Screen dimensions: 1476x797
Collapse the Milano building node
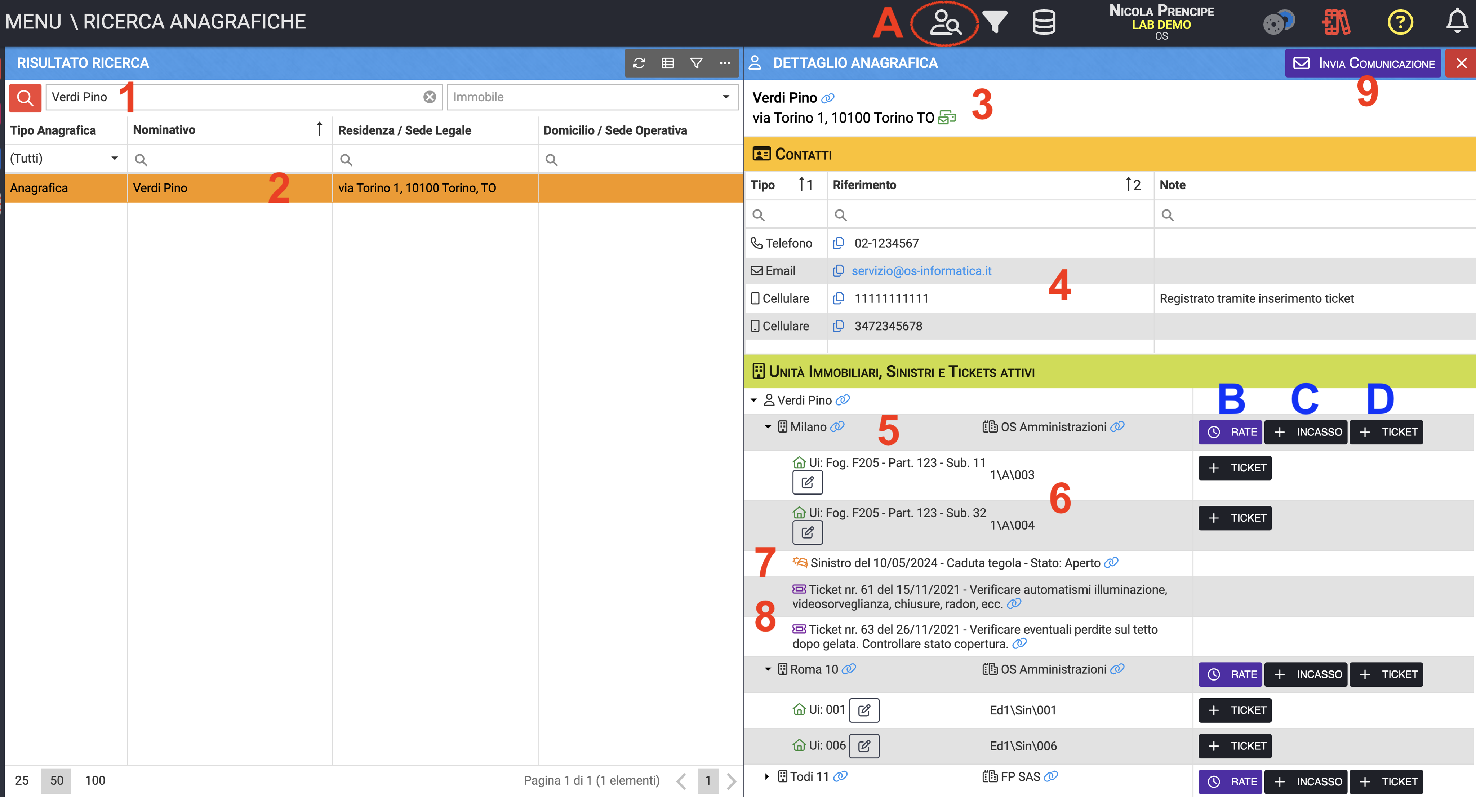coord(768,427)
